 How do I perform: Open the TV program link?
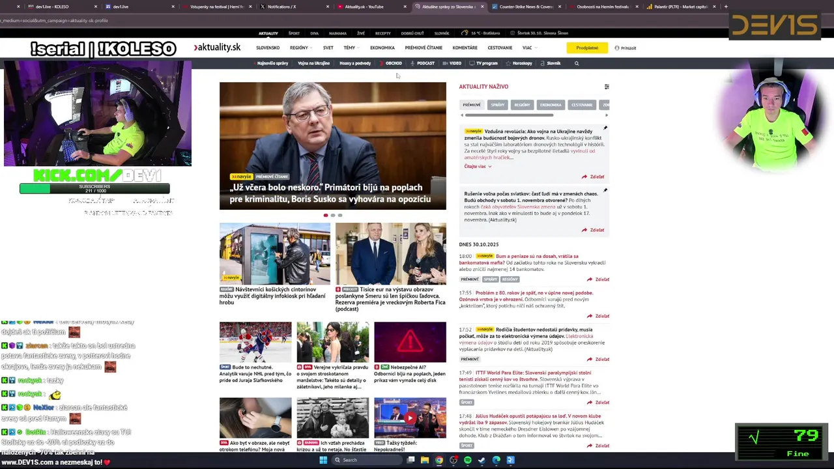[x=483, y=63]
